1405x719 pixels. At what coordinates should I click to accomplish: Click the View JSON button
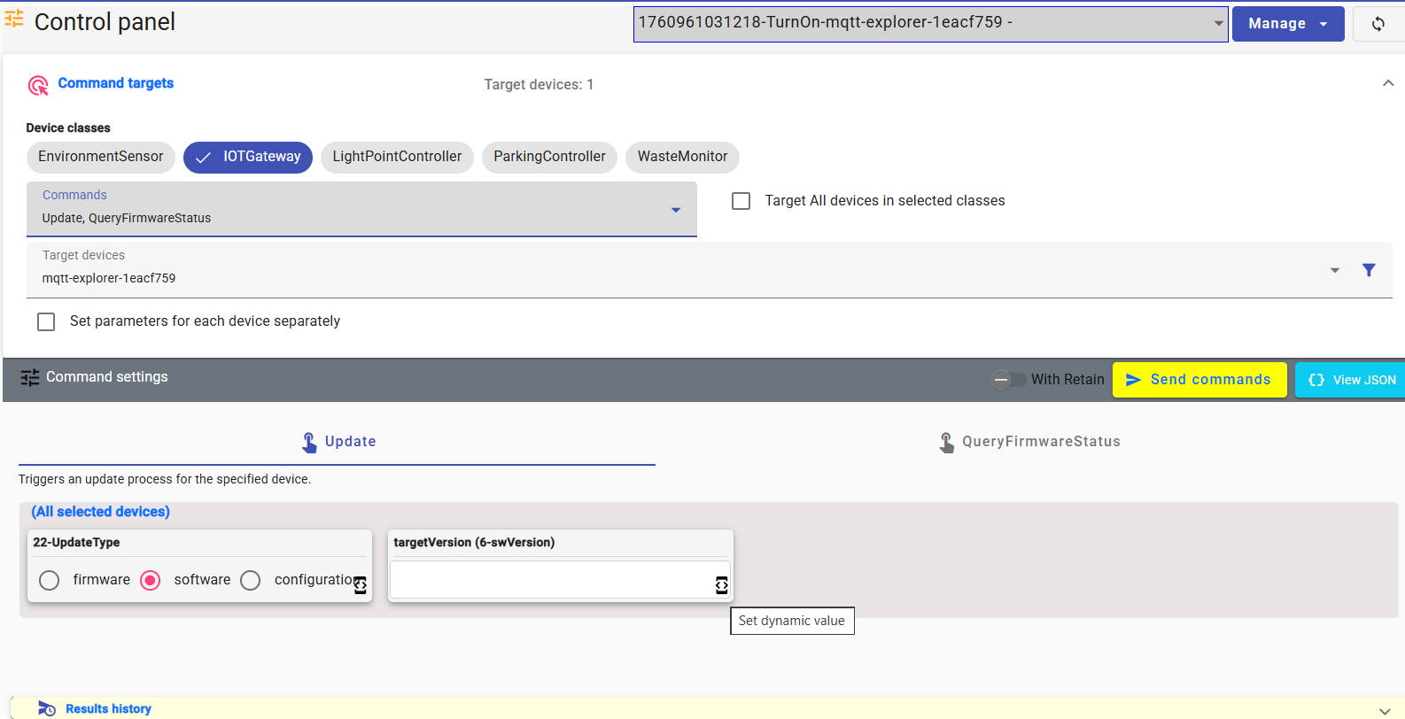(x=1351, y=380)
